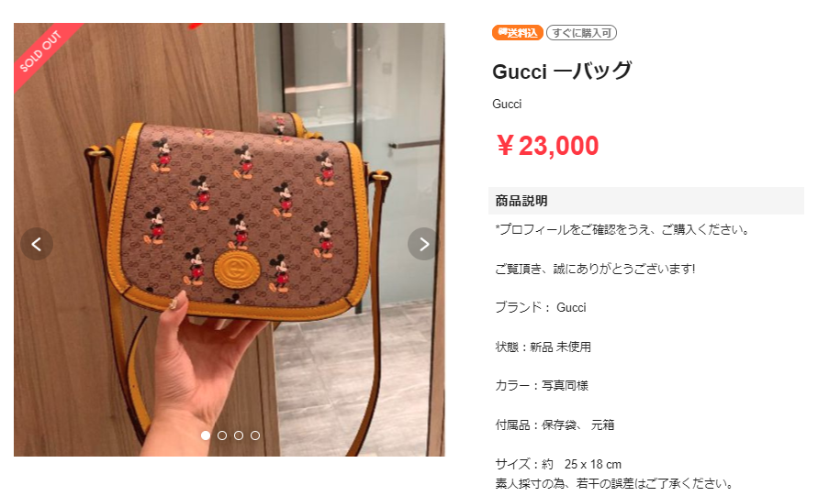This screenshot has width=818, height=496.
Task: Click the カラー:写真同様 line
Action: pos(542,386)
